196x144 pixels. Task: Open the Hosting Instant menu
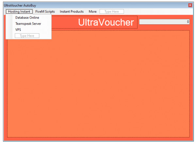point(19,11)
